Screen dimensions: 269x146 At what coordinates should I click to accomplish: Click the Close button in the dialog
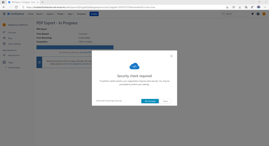tap(165, 101)
